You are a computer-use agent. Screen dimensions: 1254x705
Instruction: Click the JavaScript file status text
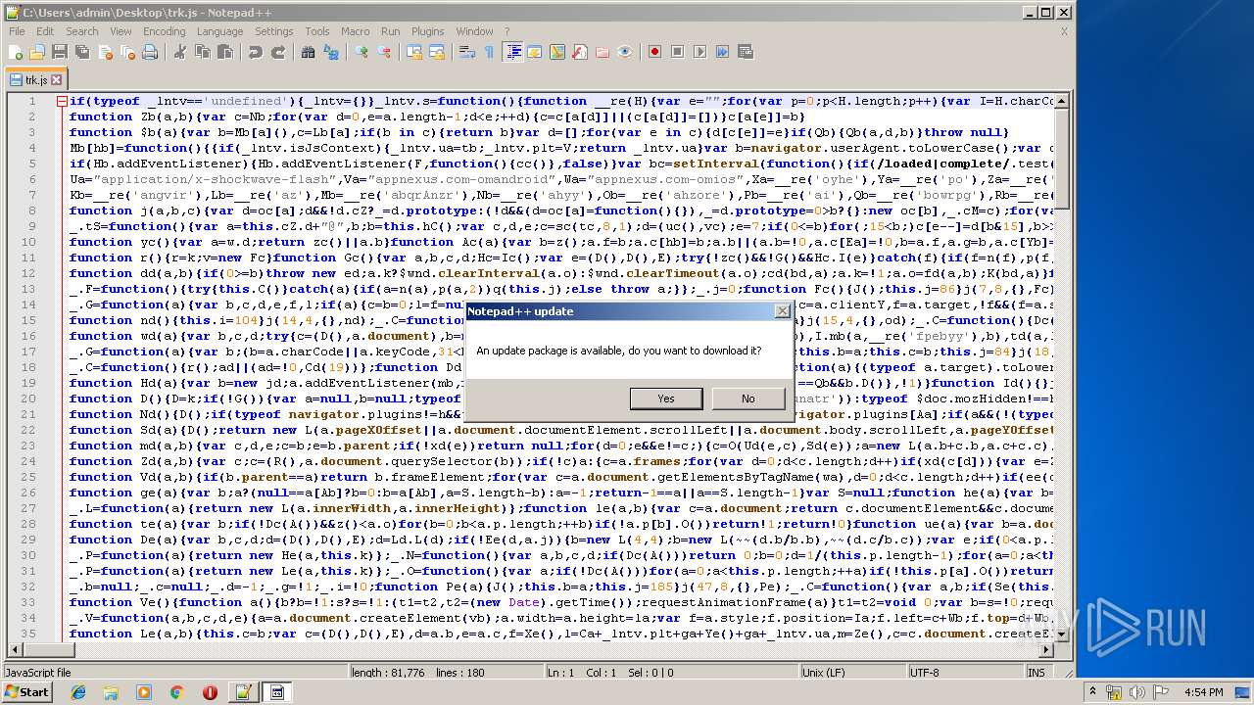38,673
